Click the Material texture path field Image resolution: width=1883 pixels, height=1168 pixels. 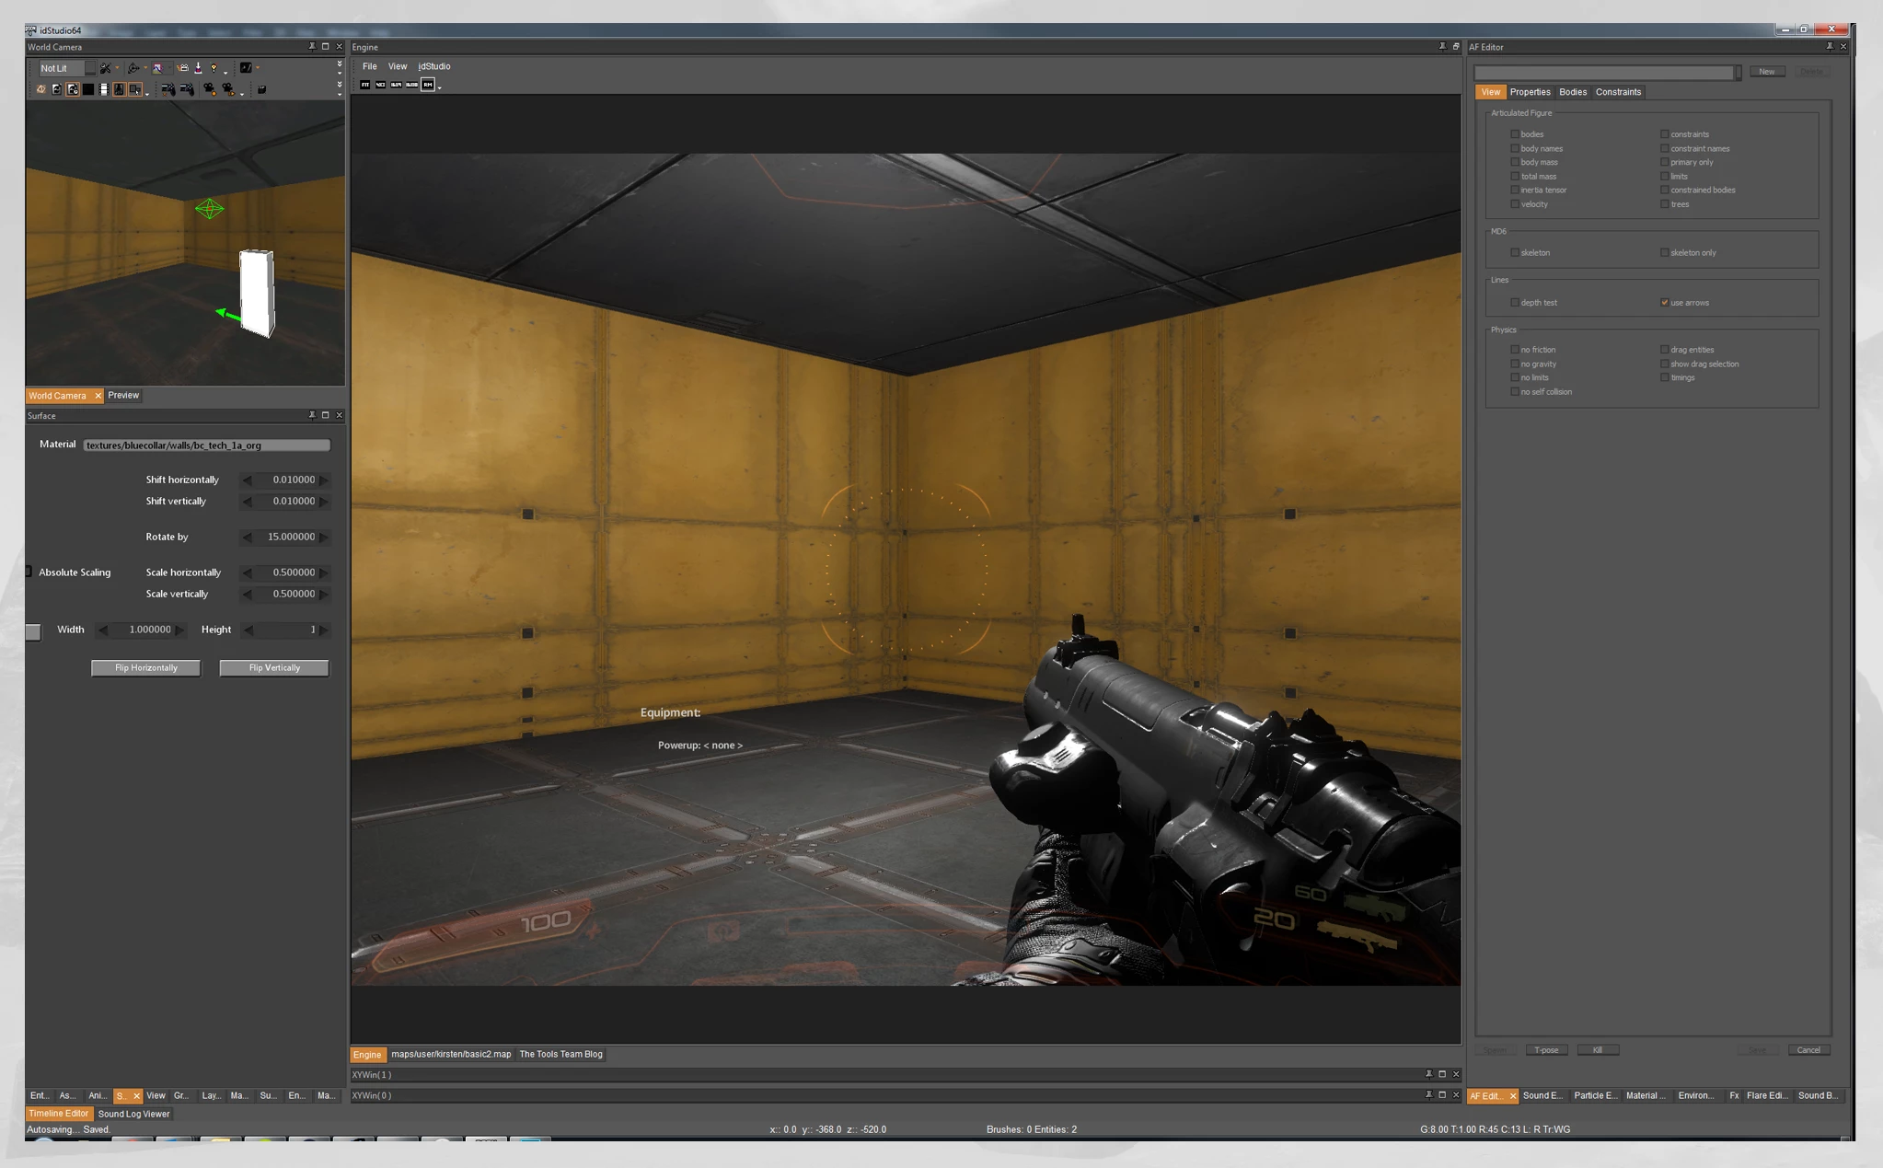click(x=206, y=445)
